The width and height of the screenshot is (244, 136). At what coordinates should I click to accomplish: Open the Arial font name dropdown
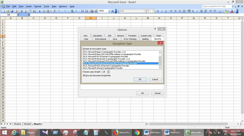tap(145, 11)
